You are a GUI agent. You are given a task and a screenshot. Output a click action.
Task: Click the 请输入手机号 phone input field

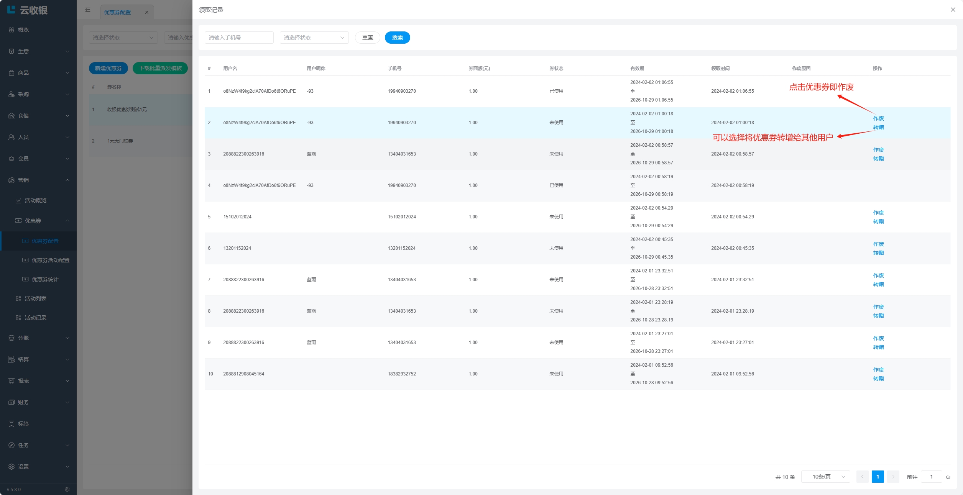click(239, 38)
